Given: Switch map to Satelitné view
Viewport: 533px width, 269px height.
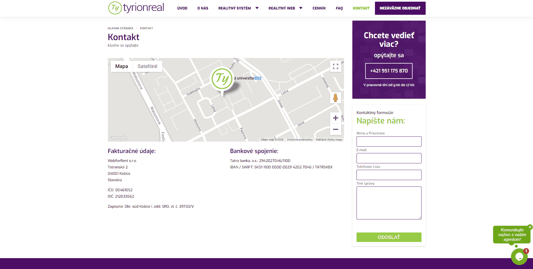Looking at the screenshot, I should (147, 66).
